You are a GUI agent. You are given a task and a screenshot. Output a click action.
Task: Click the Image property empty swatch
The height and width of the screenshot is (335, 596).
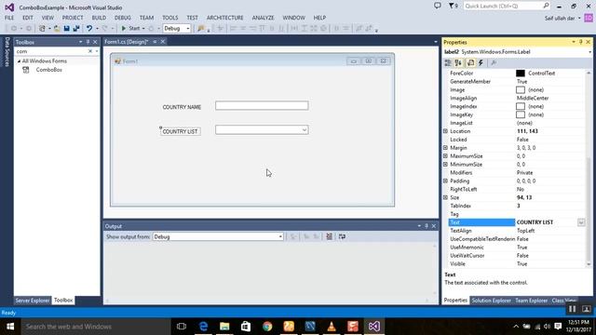coord(521,90)
